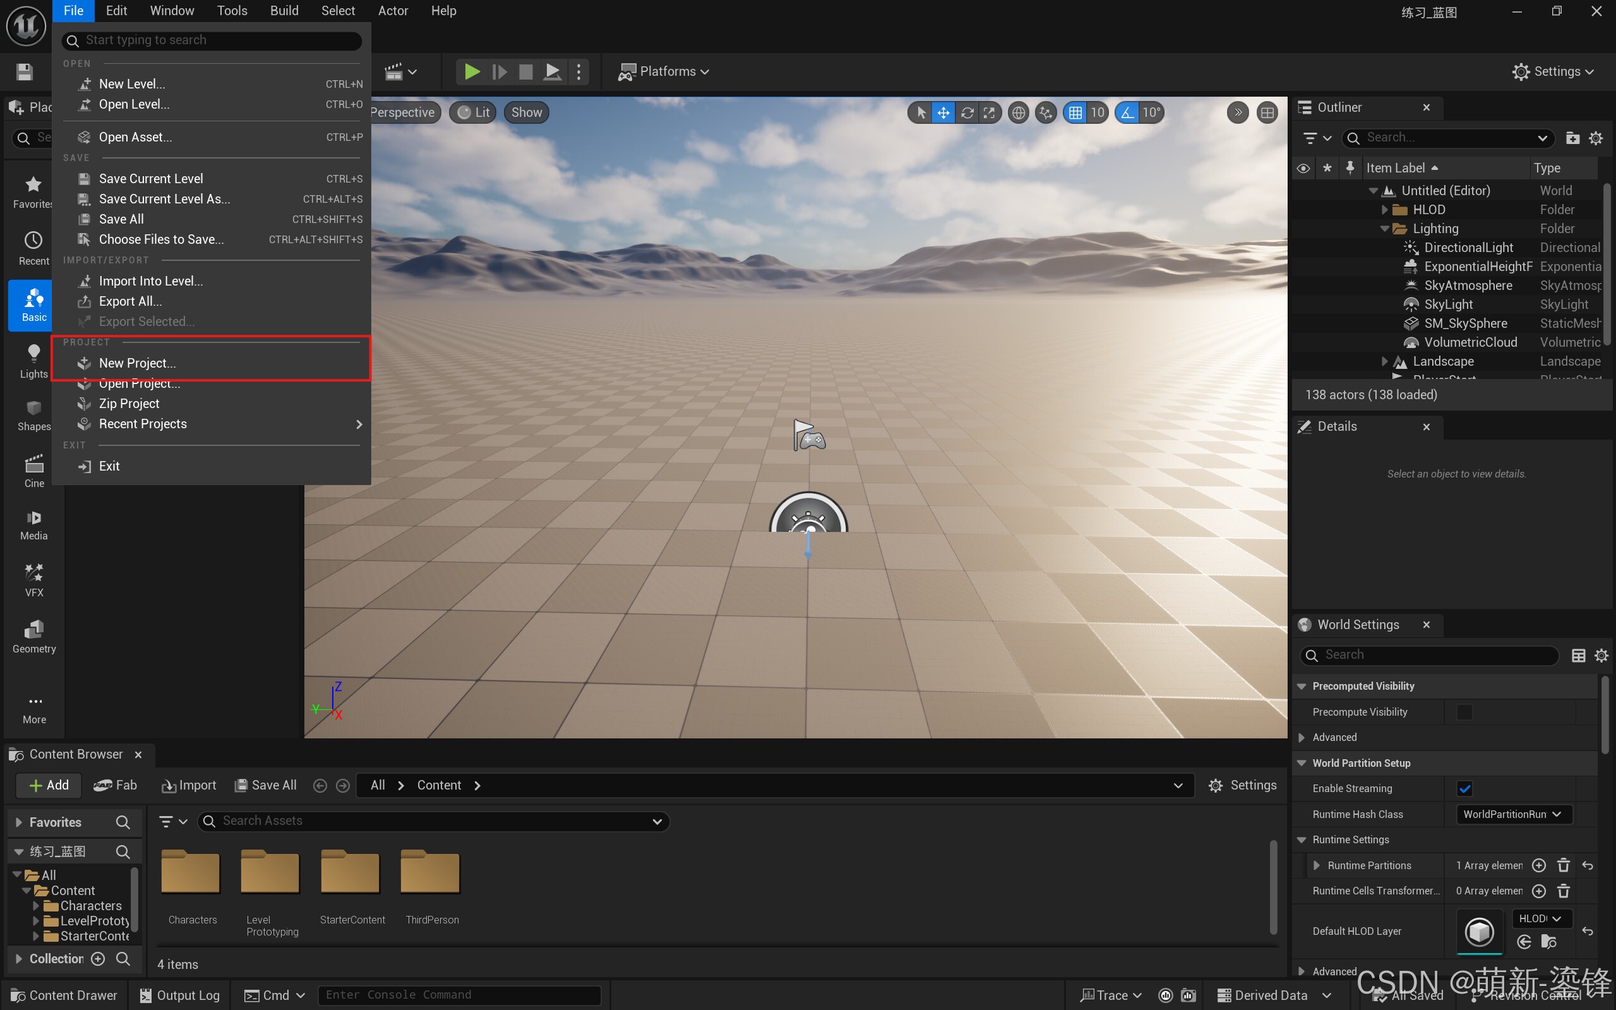Viewport: 1616px width, 1010px height.
Task: Open the viewport layout grid button
Action: point(1267,113)
